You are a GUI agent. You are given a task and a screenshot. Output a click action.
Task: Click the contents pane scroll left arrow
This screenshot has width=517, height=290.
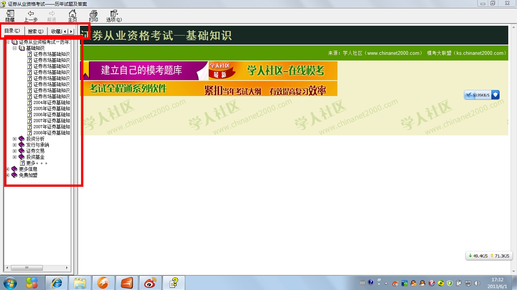pyautogui.click(x=7, y=268)
